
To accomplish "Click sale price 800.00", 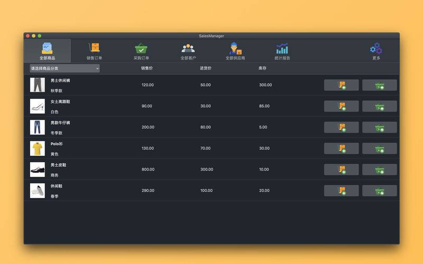I will [148, 169].
